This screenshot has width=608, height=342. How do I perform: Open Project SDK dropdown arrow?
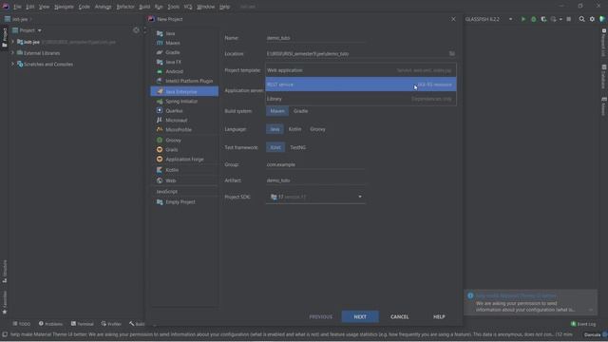pyautogui.click(x=360, y=197)
